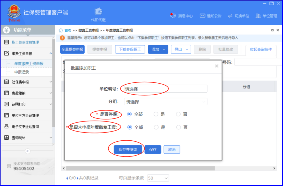The width and height of the screenshot is (283, 186).
Task: Open 电子文书送达查询 menu item
Action: tap(26, 127)
